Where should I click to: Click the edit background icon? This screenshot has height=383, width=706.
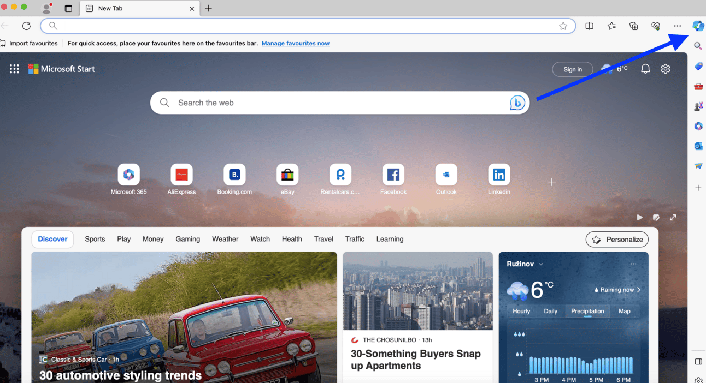click(x=656, y=217)
